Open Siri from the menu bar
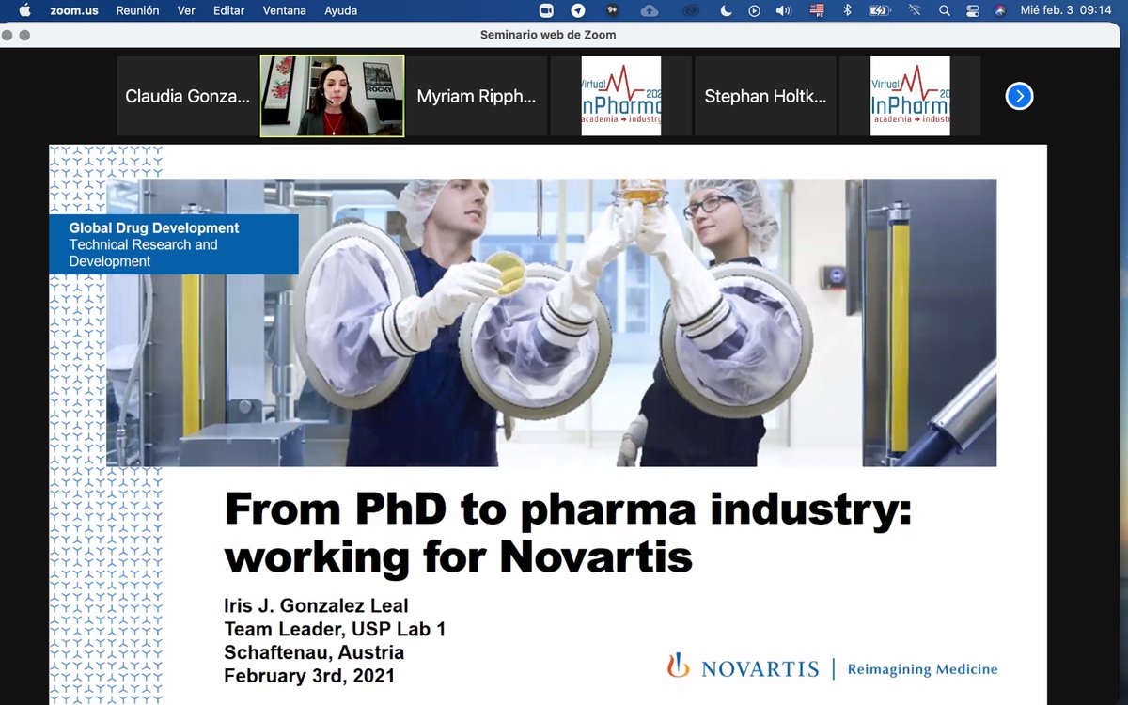Image resolution: width=1128 pixels, height=705 pixels. click(x=999, y=10)
